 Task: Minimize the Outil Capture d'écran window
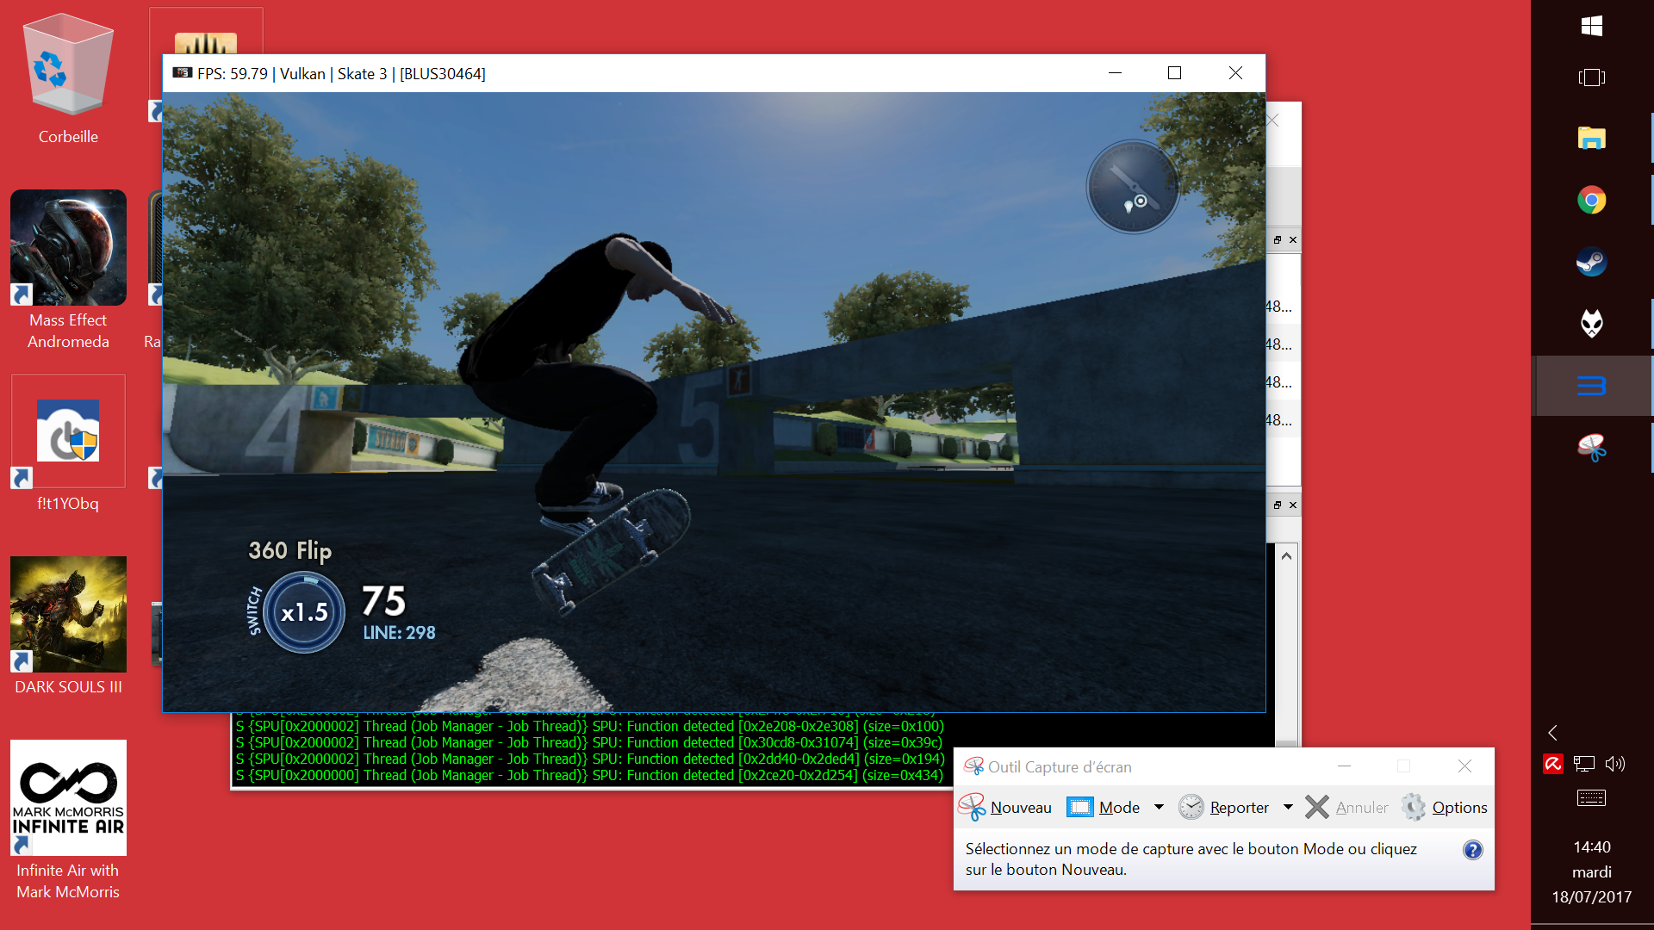tap(1344, 766)
